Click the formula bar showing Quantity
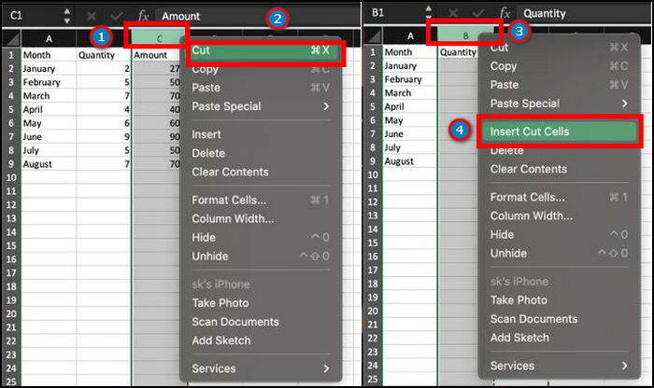Viewport: 654px width, 388px height. [x=584, y=13]
